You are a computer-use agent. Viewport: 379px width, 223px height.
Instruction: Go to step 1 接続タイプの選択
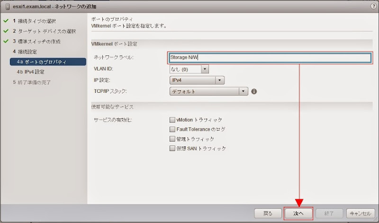pyautogui.click(x=34, y=21)
